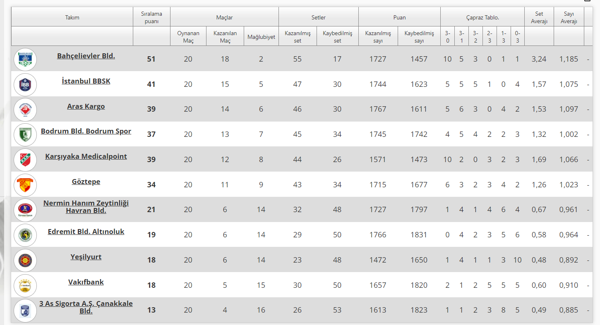Click the Çapraz Tablo. header
Viewport: 600px width, 325px height.
482,17
